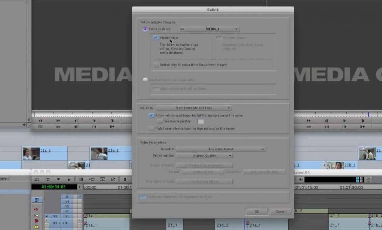Select the yellow Ripple Trim roller tool

pyautogui.click(x=36, y=227)
